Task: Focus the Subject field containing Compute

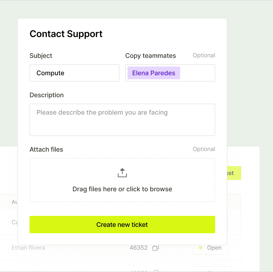Action: point(74,73)
